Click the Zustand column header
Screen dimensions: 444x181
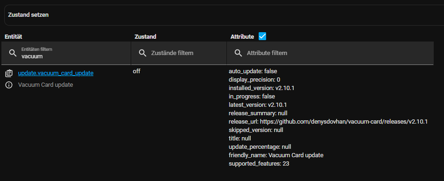coord(145,36)
